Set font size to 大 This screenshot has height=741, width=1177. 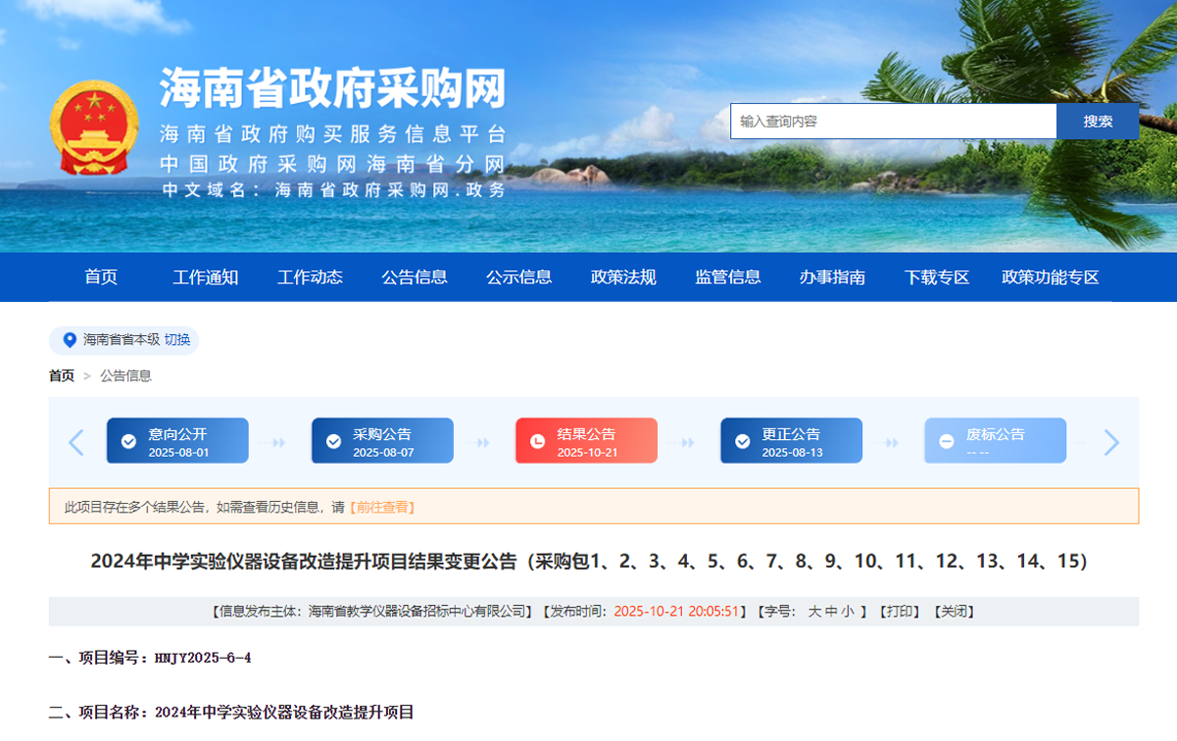pyautogui.click(x=813, y=612)
